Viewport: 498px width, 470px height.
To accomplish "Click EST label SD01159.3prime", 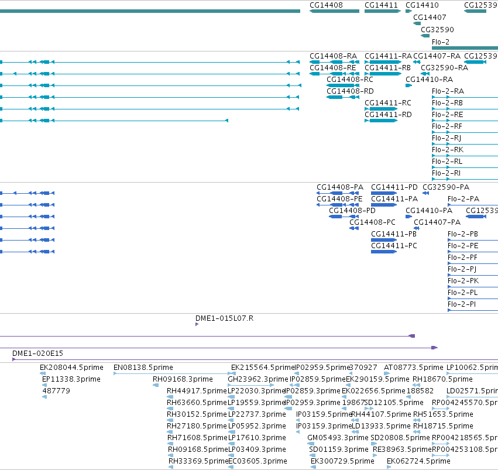I will (339, 450).
